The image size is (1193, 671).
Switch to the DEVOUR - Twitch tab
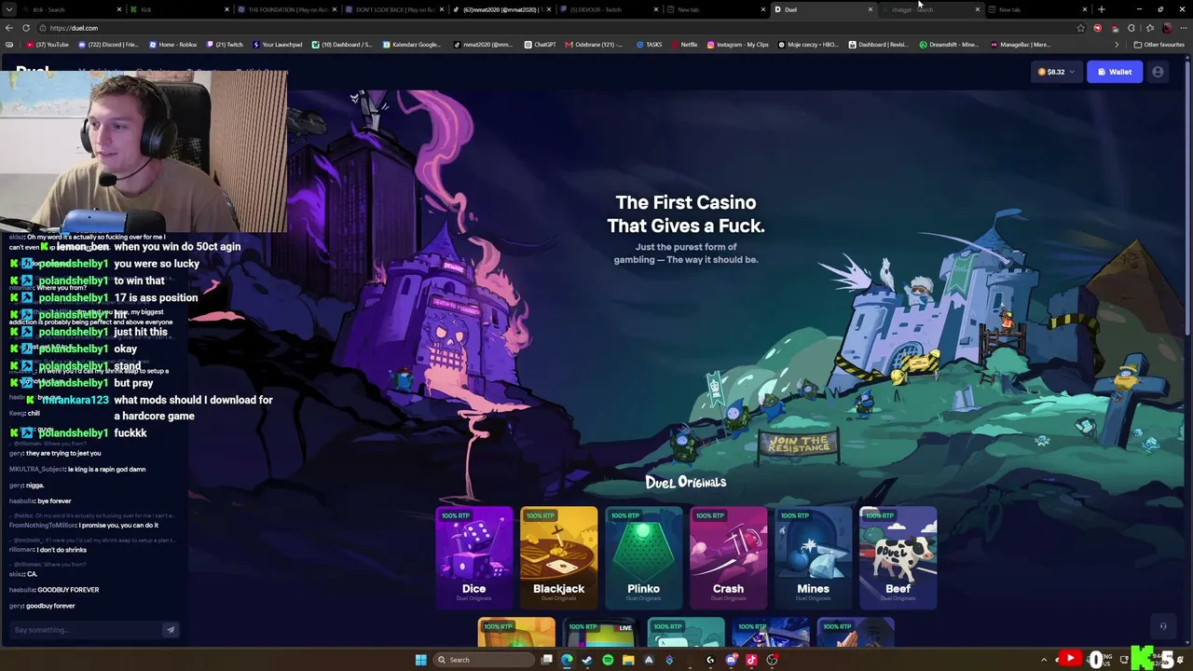click(x=608, y=9)
